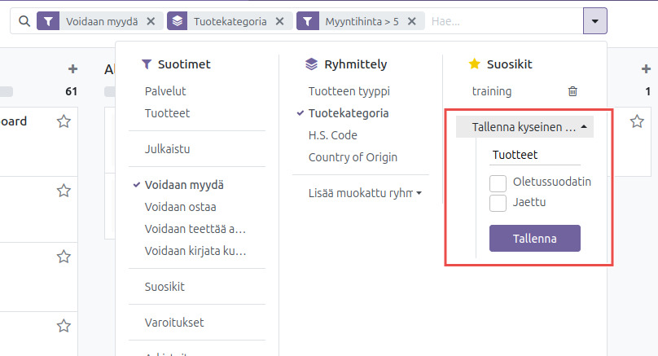Screen dimensions: 658x356
Task: Remove the Myyntihinta > 5 filter chip
Action: coord(411,22)
